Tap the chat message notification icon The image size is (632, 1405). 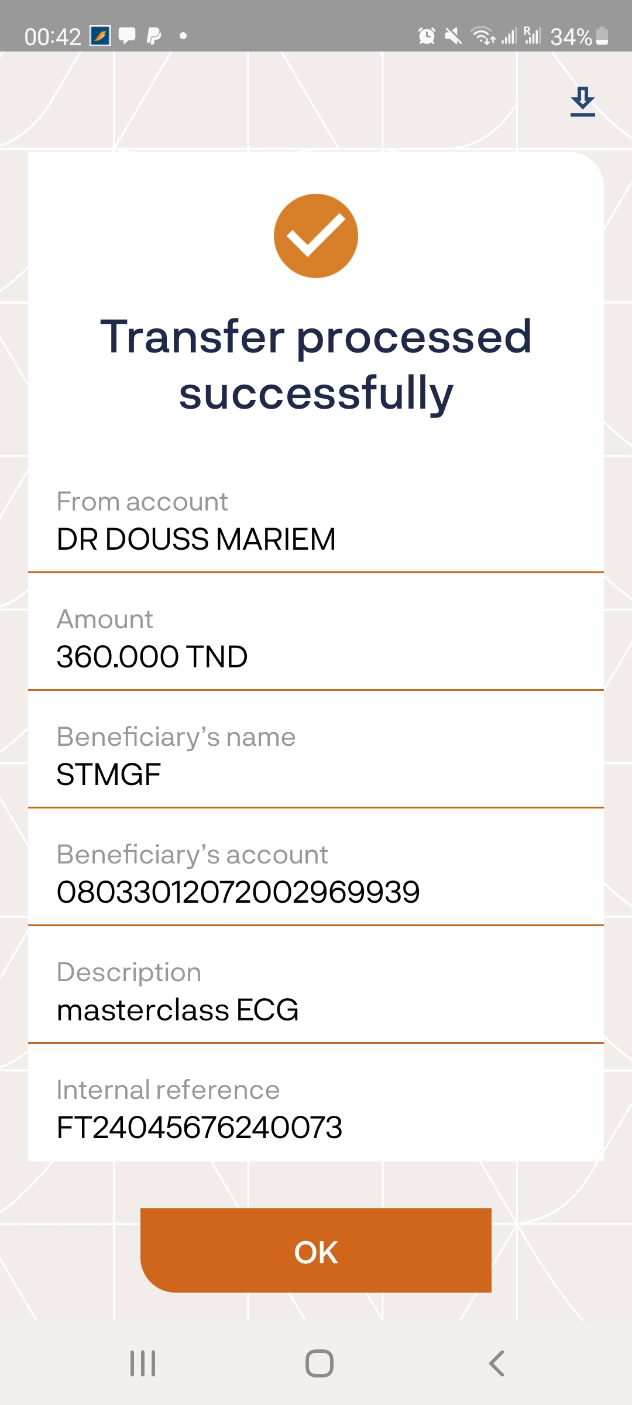pyautogui.click(x=127, y=36)
